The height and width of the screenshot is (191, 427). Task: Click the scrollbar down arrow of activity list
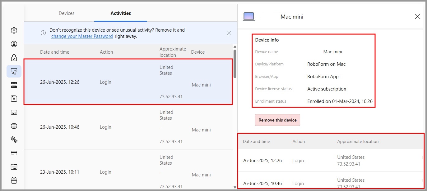click(235, 187)
